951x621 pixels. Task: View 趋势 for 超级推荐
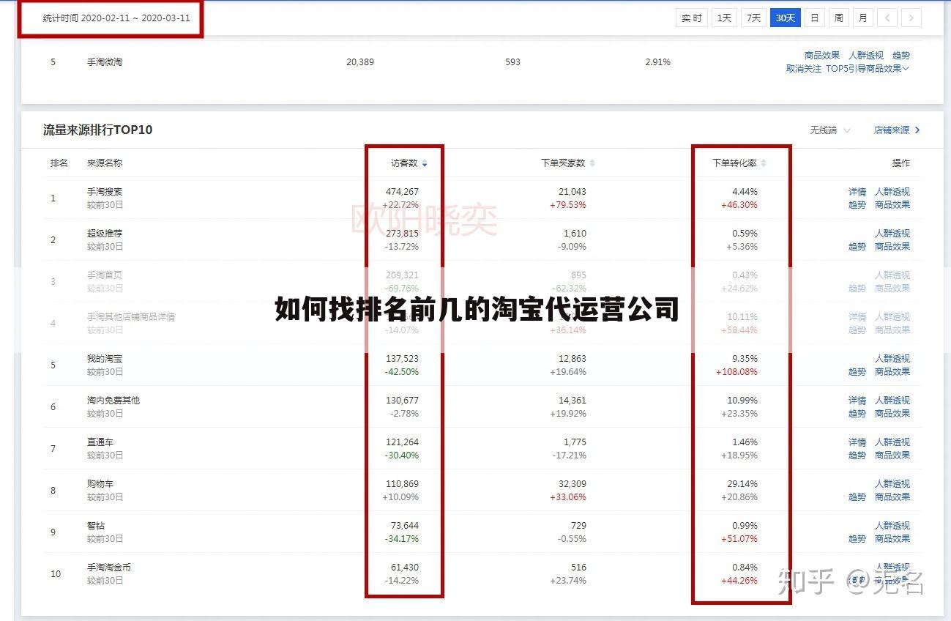pos(857,247)
